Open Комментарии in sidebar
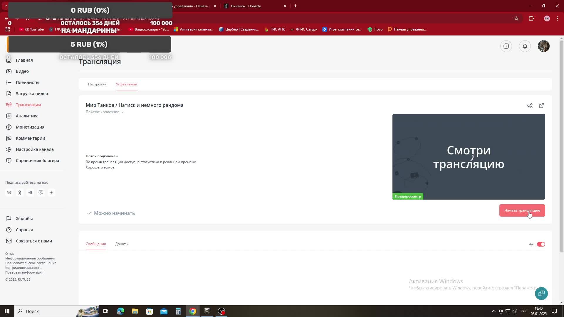This screenshot has height=317, width=564. click(30, 138)
